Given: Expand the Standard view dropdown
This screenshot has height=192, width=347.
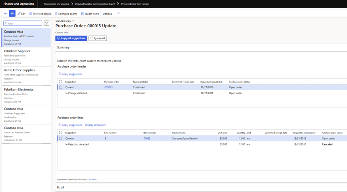Looking at the screenshot, I should coord(65,21).
